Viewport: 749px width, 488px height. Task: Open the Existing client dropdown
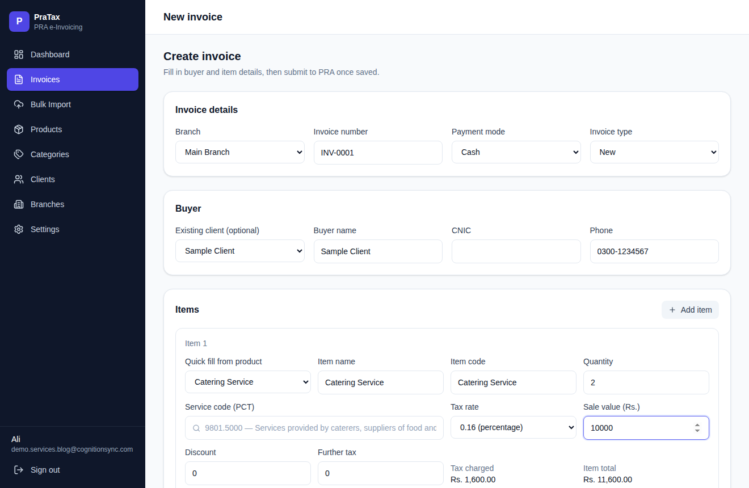pos(240,251)
